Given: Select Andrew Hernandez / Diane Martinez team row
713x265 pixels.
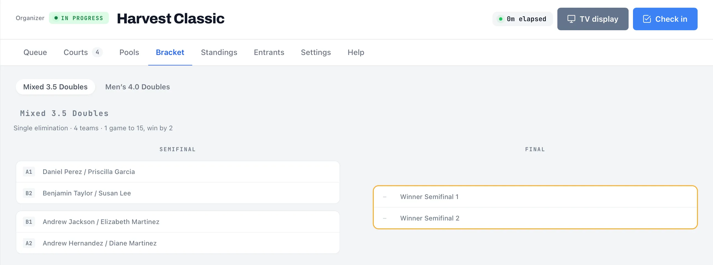Looking at the screenshot, I should coord(178,243).
